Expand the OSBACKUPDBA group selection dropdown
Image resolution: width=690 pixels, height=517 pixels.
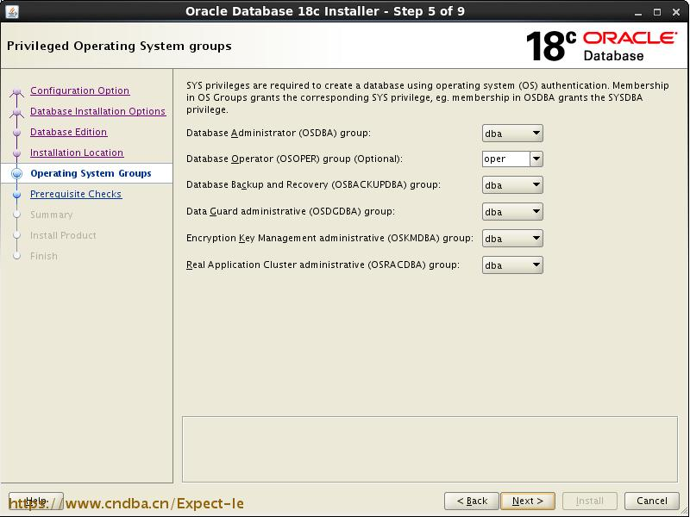coord(536,184)
